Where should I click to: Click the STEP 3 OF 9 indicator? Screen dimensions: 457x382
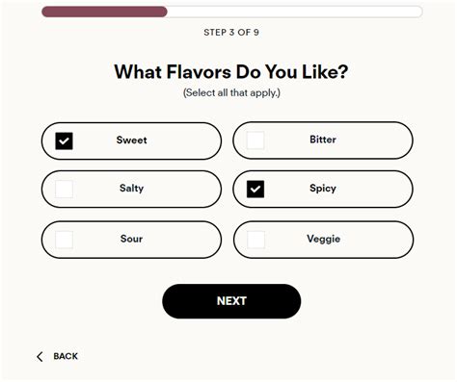231,33
